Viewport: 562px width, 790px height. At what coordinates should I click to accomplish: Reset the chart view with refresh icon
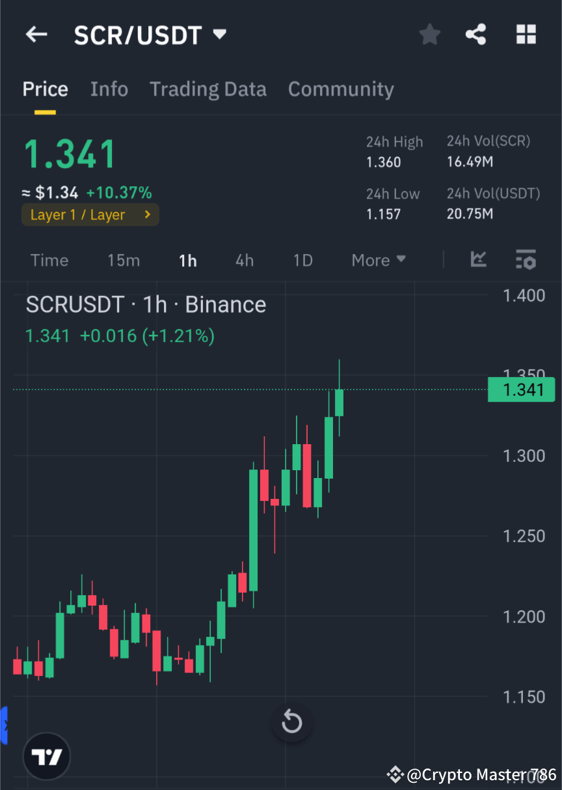pyautogui.click(x=291, y=722)
